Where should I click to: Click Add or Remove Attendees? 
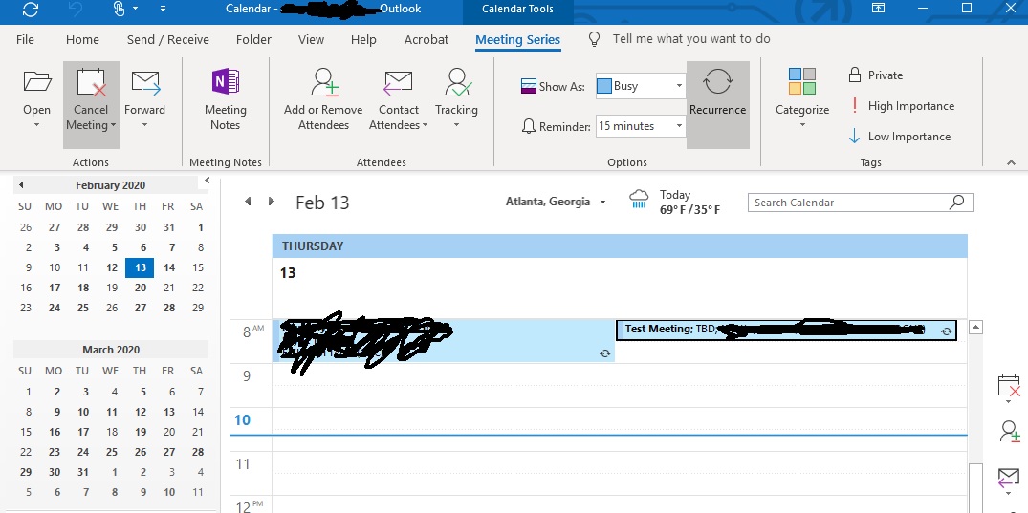pyautogui.click(x=323, y=99)
